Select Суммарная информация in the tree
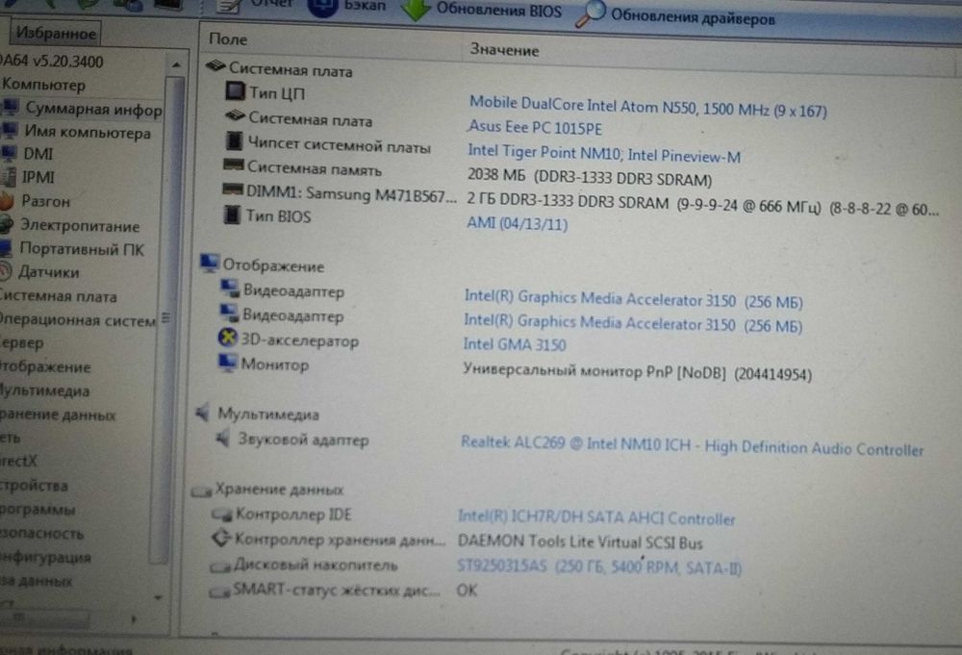Image resolution: width=962 pixels, height=655 pixels. 93,110
